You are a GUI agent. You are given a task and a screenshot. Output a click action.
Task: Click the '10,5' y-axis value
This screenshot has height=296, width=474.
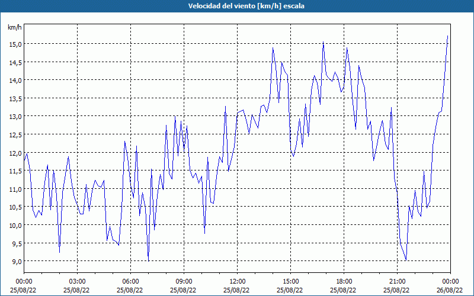click(15, 207)
